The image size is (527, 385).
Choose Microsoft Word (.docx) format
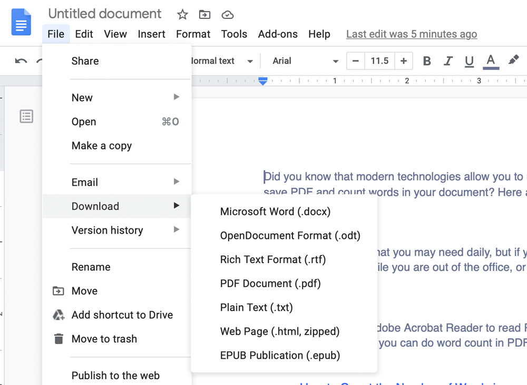pyautogui.click(x=275, y=211)
